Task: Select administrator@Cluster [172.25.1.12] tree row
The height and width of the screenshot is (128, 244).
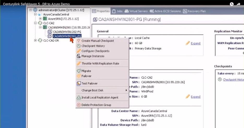Action: (61, 10)
